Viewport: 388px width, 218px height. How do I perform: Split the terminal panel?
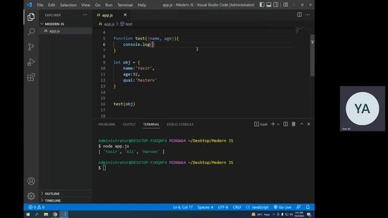tap(286, 124)
